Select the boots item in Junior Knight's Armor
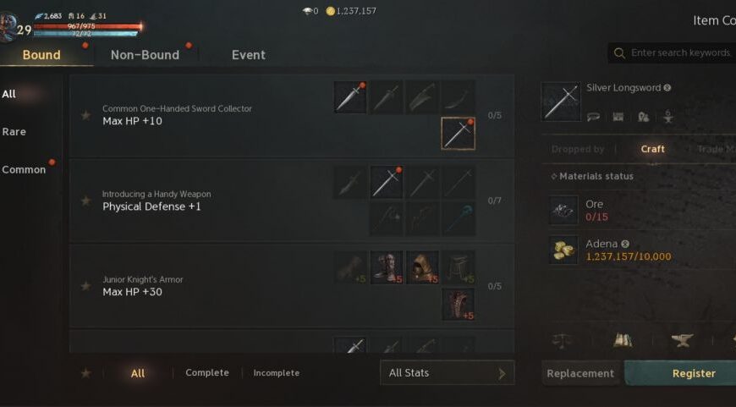Viewport: 736px width, 407px height. click(x=387, y=267)
